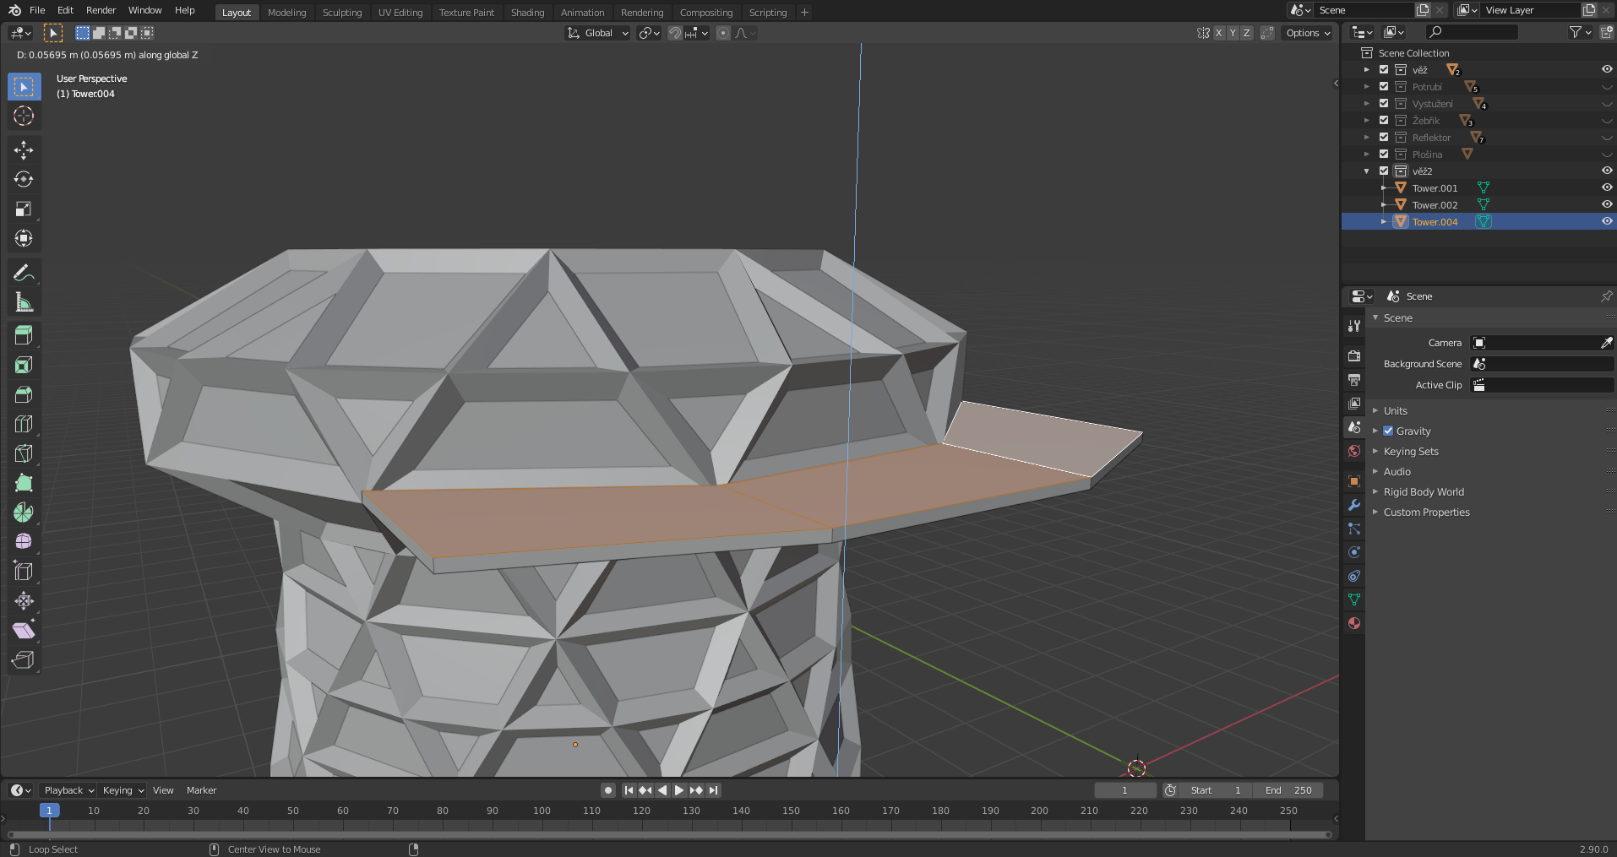This screenshot has width=1617, height=857.
Task: Collapse the věž2 collection
Action: coord(1367,171)
